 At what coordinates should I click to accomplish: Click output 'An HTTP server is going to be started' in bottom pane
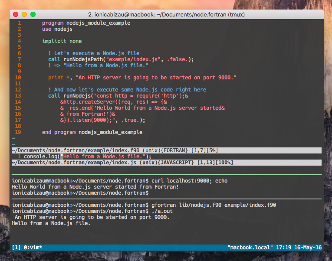pos(76,217)
